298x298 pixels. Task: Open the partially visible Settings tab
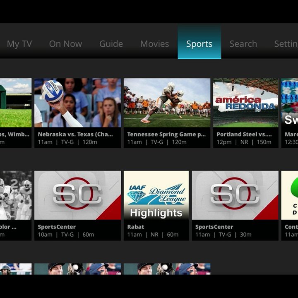point(286,44)
